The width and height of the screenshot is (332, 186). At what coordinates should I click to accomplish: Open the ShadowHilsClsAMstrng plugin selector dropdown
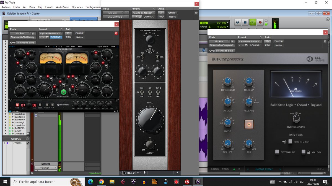(x=23, y=37)
